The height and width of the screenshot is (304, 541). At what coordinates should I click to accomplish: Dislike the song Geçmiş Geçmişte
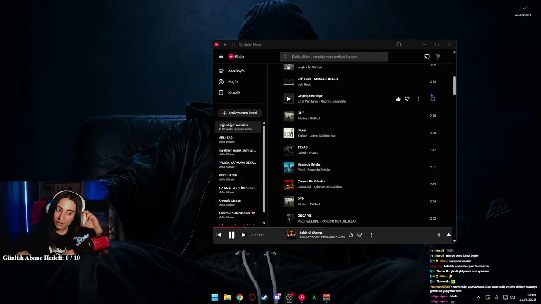click(x=407, y=99)
